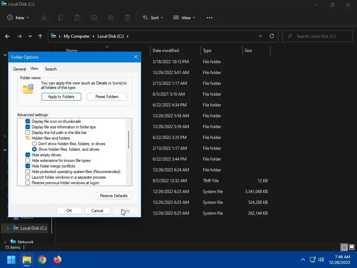
Task: Check Hide protected operating system files
Action: [28, 172]
